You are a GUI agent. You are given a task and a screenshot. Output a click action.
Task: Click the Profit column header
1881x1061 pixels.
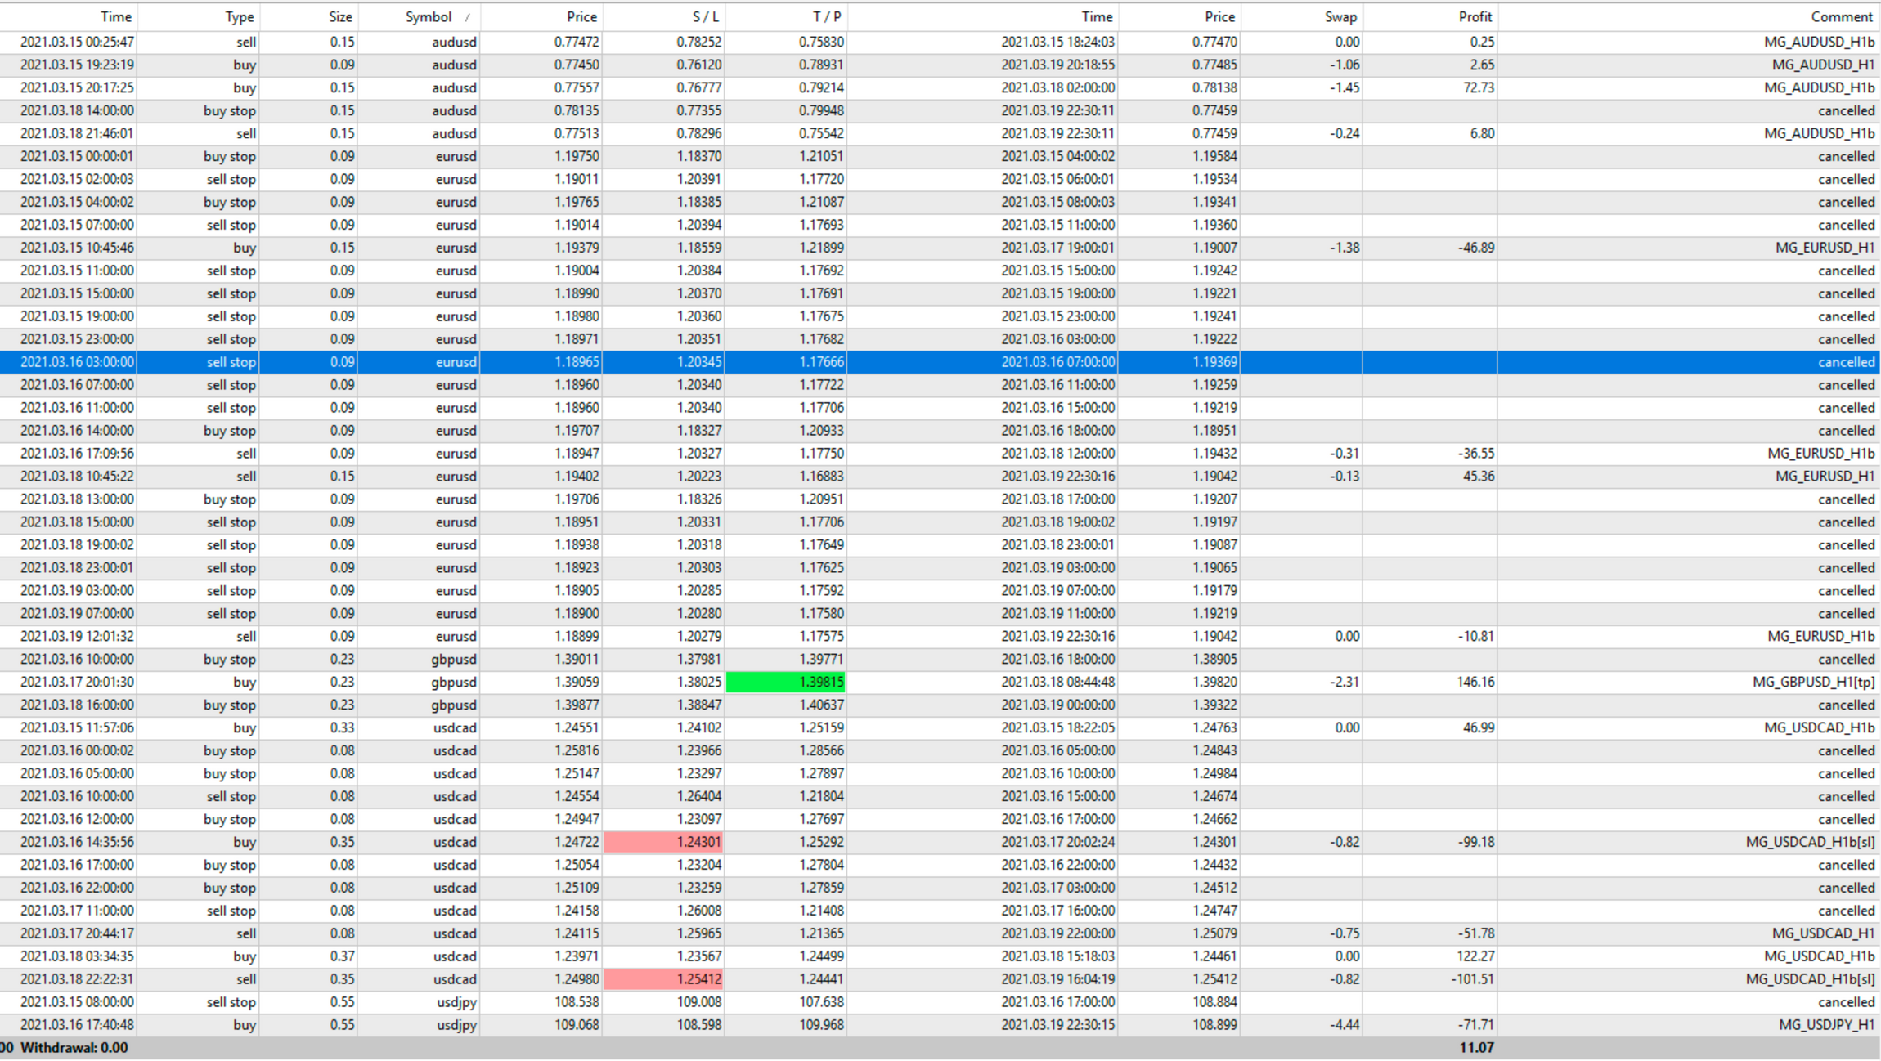tap(1475, 17)
